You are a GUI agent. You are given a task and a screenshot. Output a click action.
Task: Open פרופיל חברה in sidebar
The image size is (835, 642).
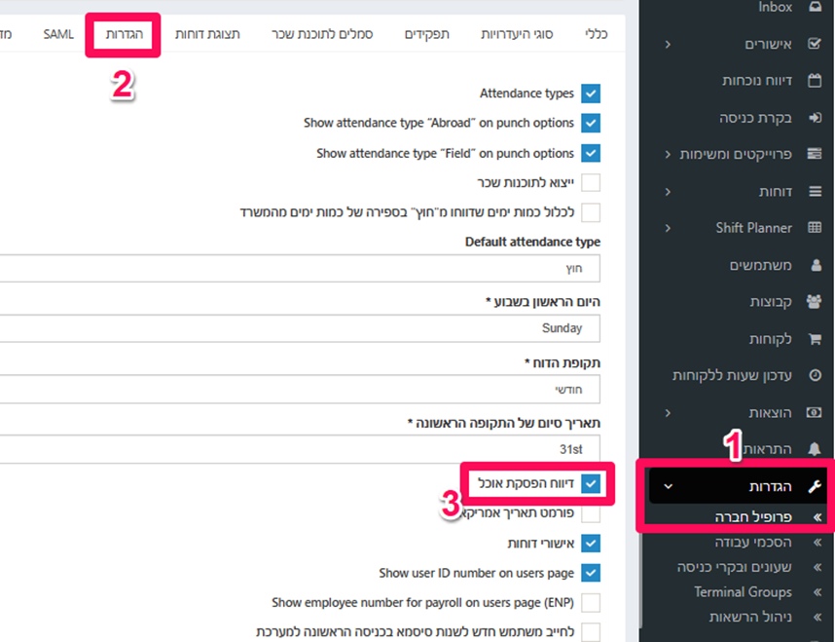(753, 516)
